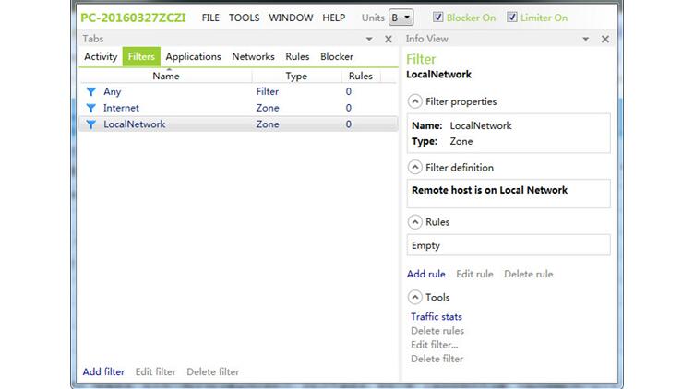Click the Add filter link
Image resolution: width=682 pixels, height=389 pixels.
coord(103,372)
